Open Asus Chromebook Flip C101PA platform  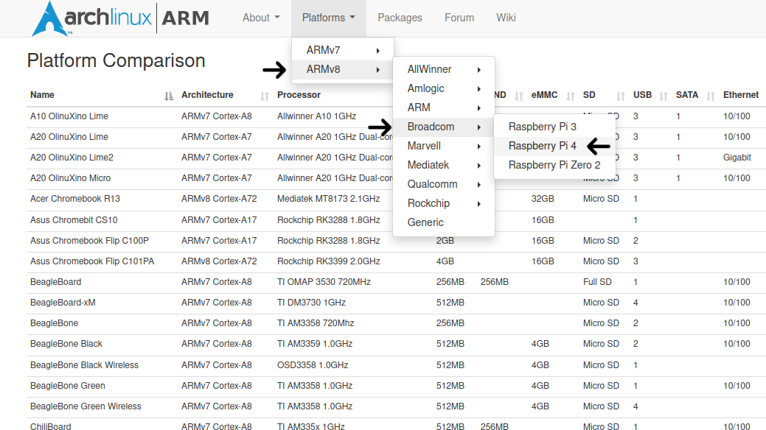(x=92, y=261)
